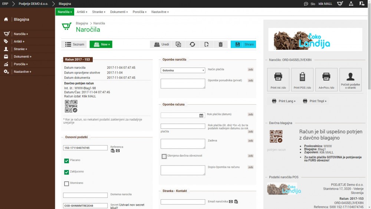The image size is (371, 209).
Task: Click the new document icon in toolbar
Action: coord(207,44)
